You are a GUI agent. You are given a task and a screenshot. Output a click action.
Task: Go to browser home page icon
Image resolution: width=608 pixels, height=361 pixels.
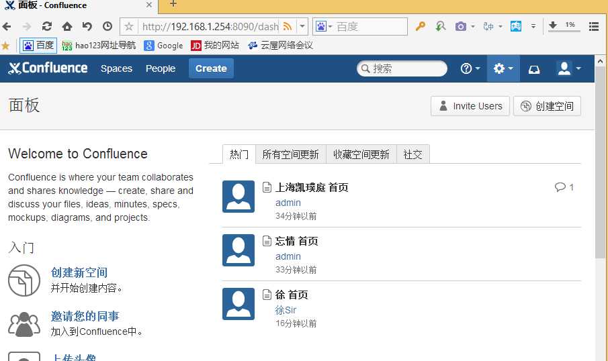tap(67, 26)
